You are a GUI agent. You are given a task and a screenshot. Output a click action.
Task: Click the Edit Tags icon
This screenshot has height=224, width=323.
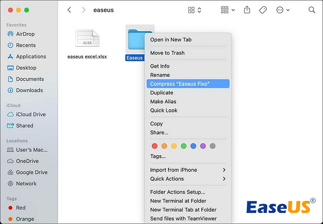[x=263, y=10]
